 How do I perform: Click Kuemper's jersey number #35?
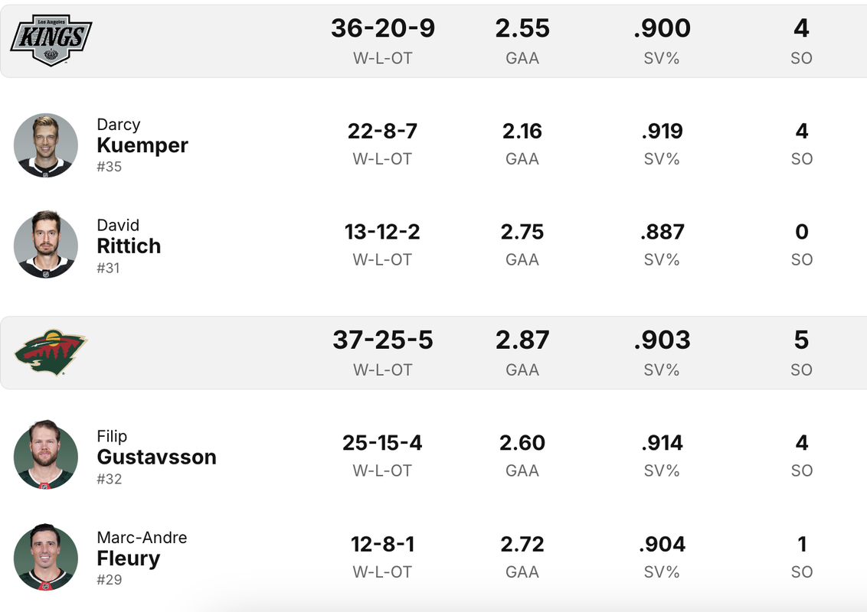pos(109,167)
